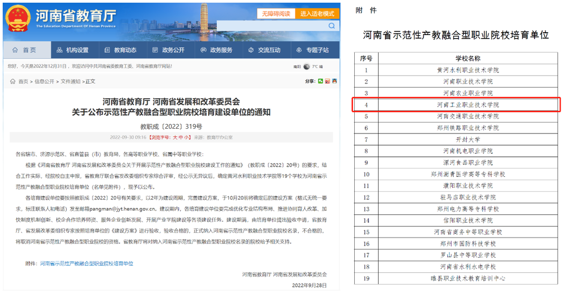Click the row 河南机电职业学院
This screenshot has height=293, width=571.
click(456, 151)
